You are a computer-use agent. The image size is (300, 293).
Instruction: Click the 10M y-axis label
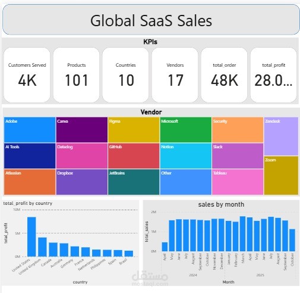point(17,210)
